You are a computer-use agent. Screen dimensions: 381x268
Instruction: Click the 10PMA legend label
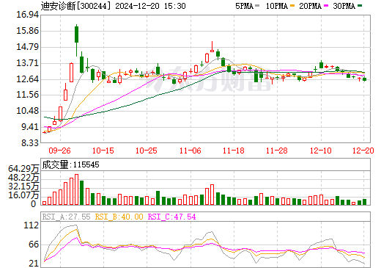click(277, 6)
